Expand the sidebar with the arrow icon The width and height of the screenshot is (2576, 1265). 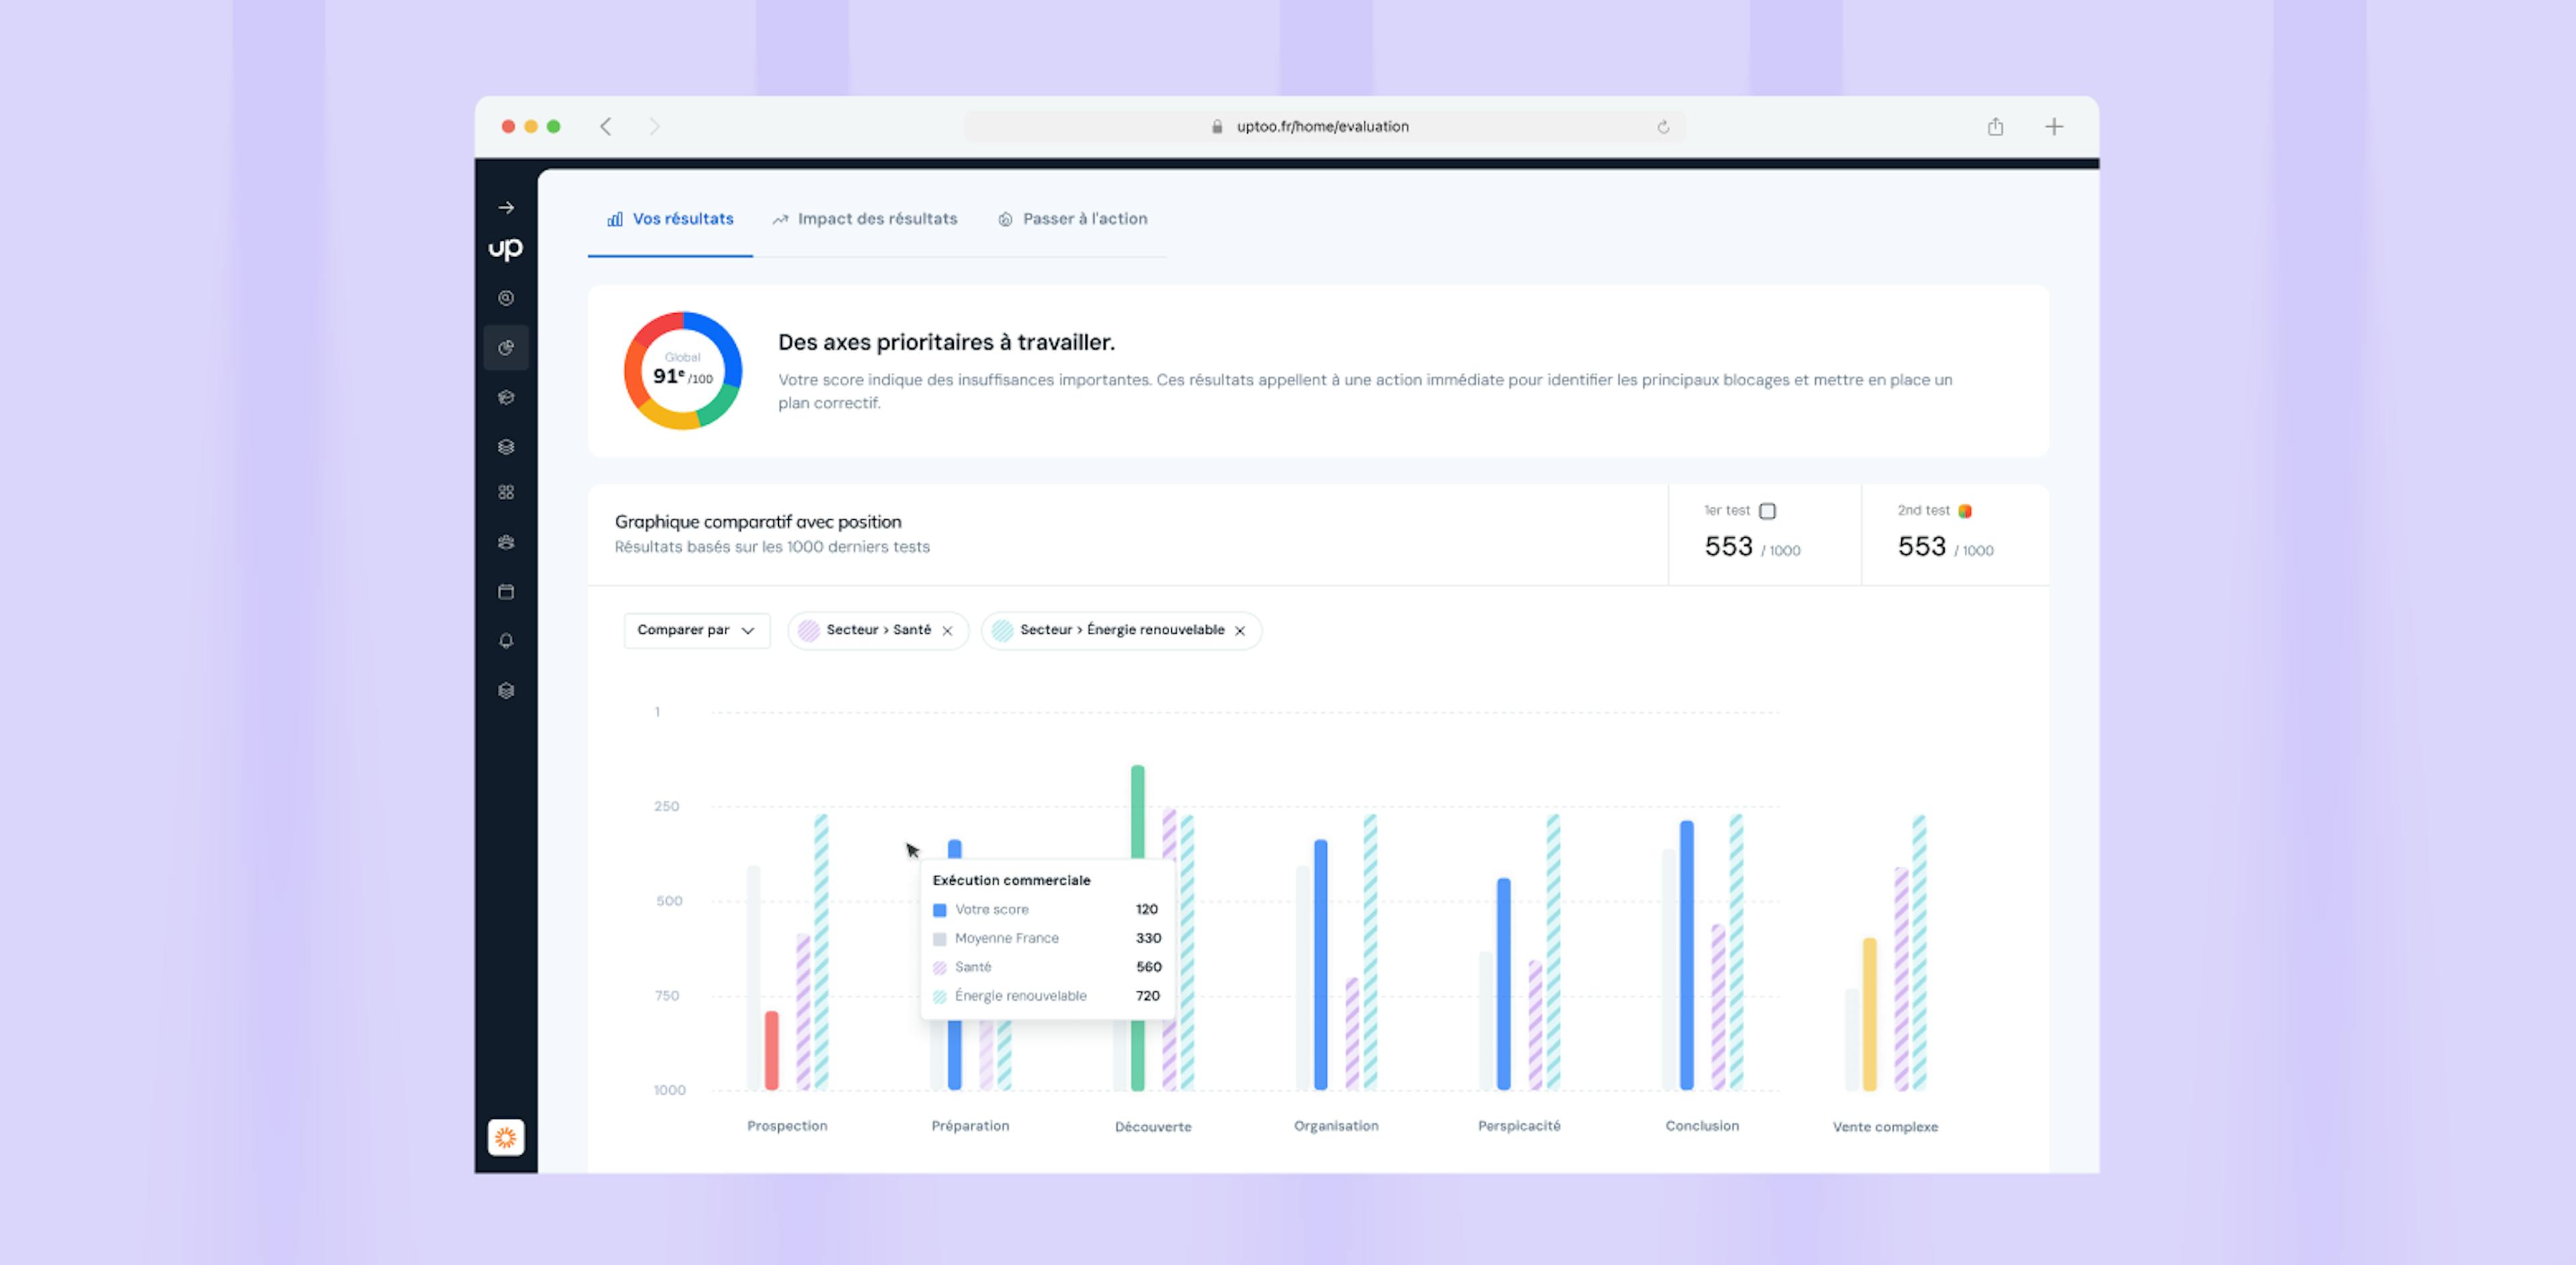click(x=506, y=208)
